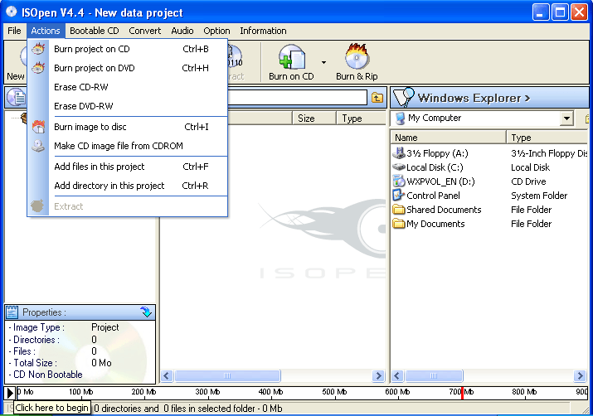The width and height of the screenshot is (593, 416).
Task: Select 3½ Floppy (A:) drive
Action: [x=437, y=153]
